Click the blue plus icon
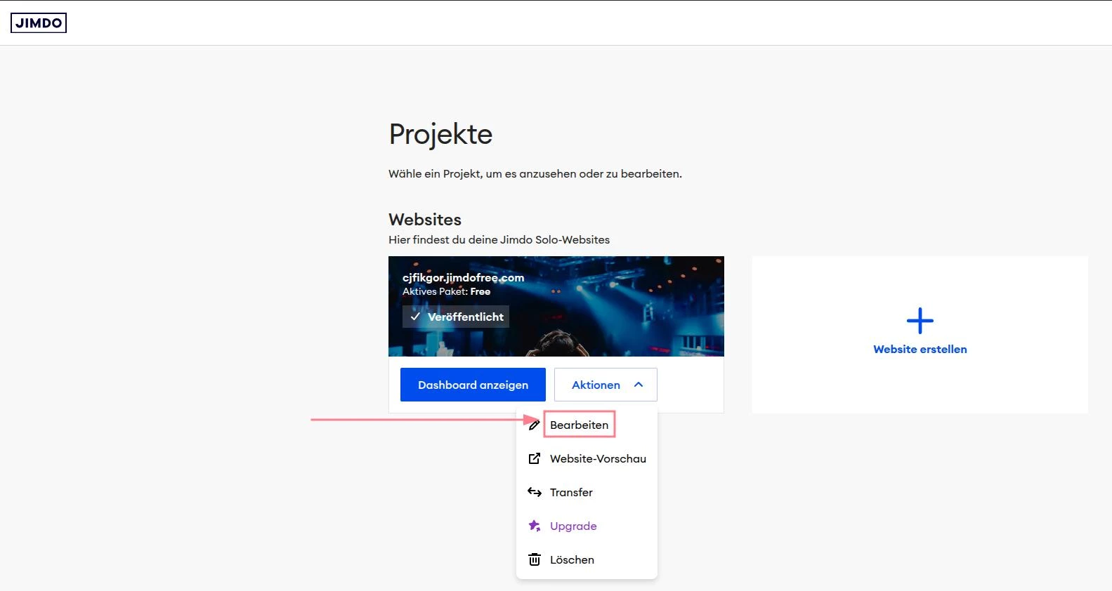 tap(920, 321)
